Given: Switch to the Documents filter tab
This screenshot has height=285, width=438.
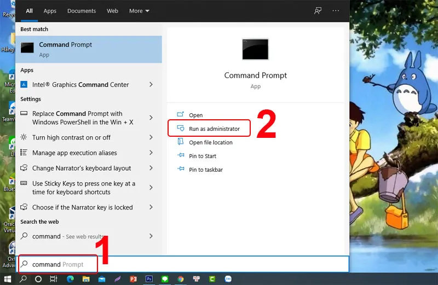Looking at the screenshot, I should tap(81, 11).
